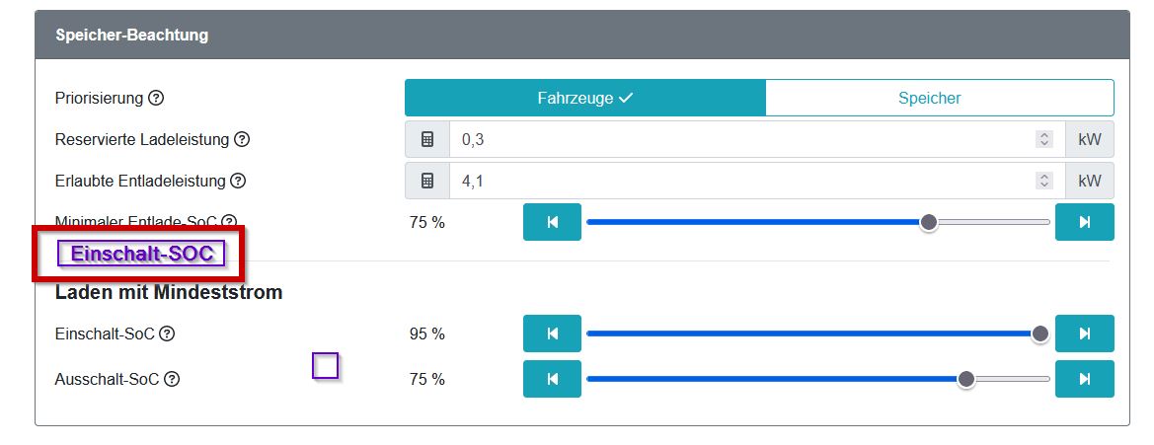Select Fahrzeuge prioritization option

pyautogui.click(x=584, y=99)
